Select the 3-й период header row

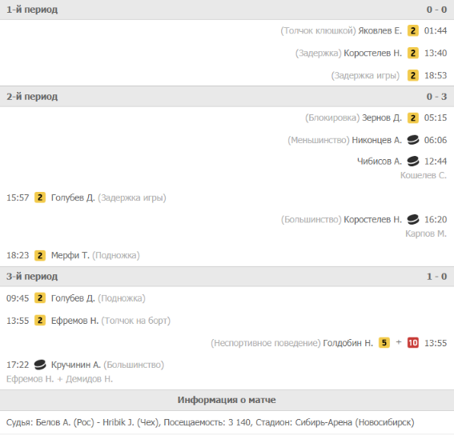coord(227,277)
